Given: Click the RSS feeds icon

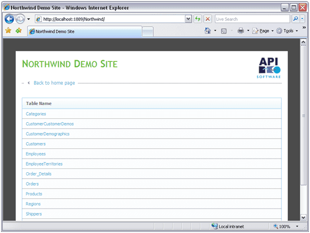Looking at the screenshot, I should (224, 31).
